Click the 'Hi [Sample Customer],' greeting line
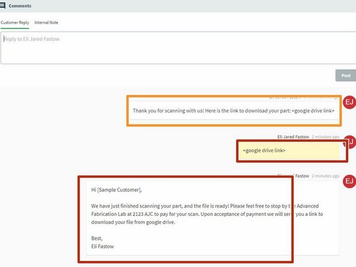Image resolution: width=356 pixels, height=267 pixels. 117,190
